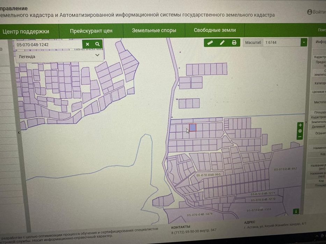Collapse left panel with the arrow
The height and width of the screenshot is (244, 326).
point(19,132)
